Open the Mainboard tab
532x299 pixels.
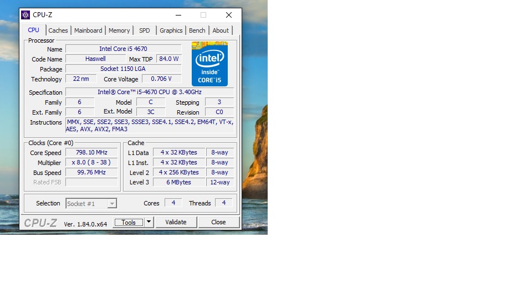click(88, 30)
